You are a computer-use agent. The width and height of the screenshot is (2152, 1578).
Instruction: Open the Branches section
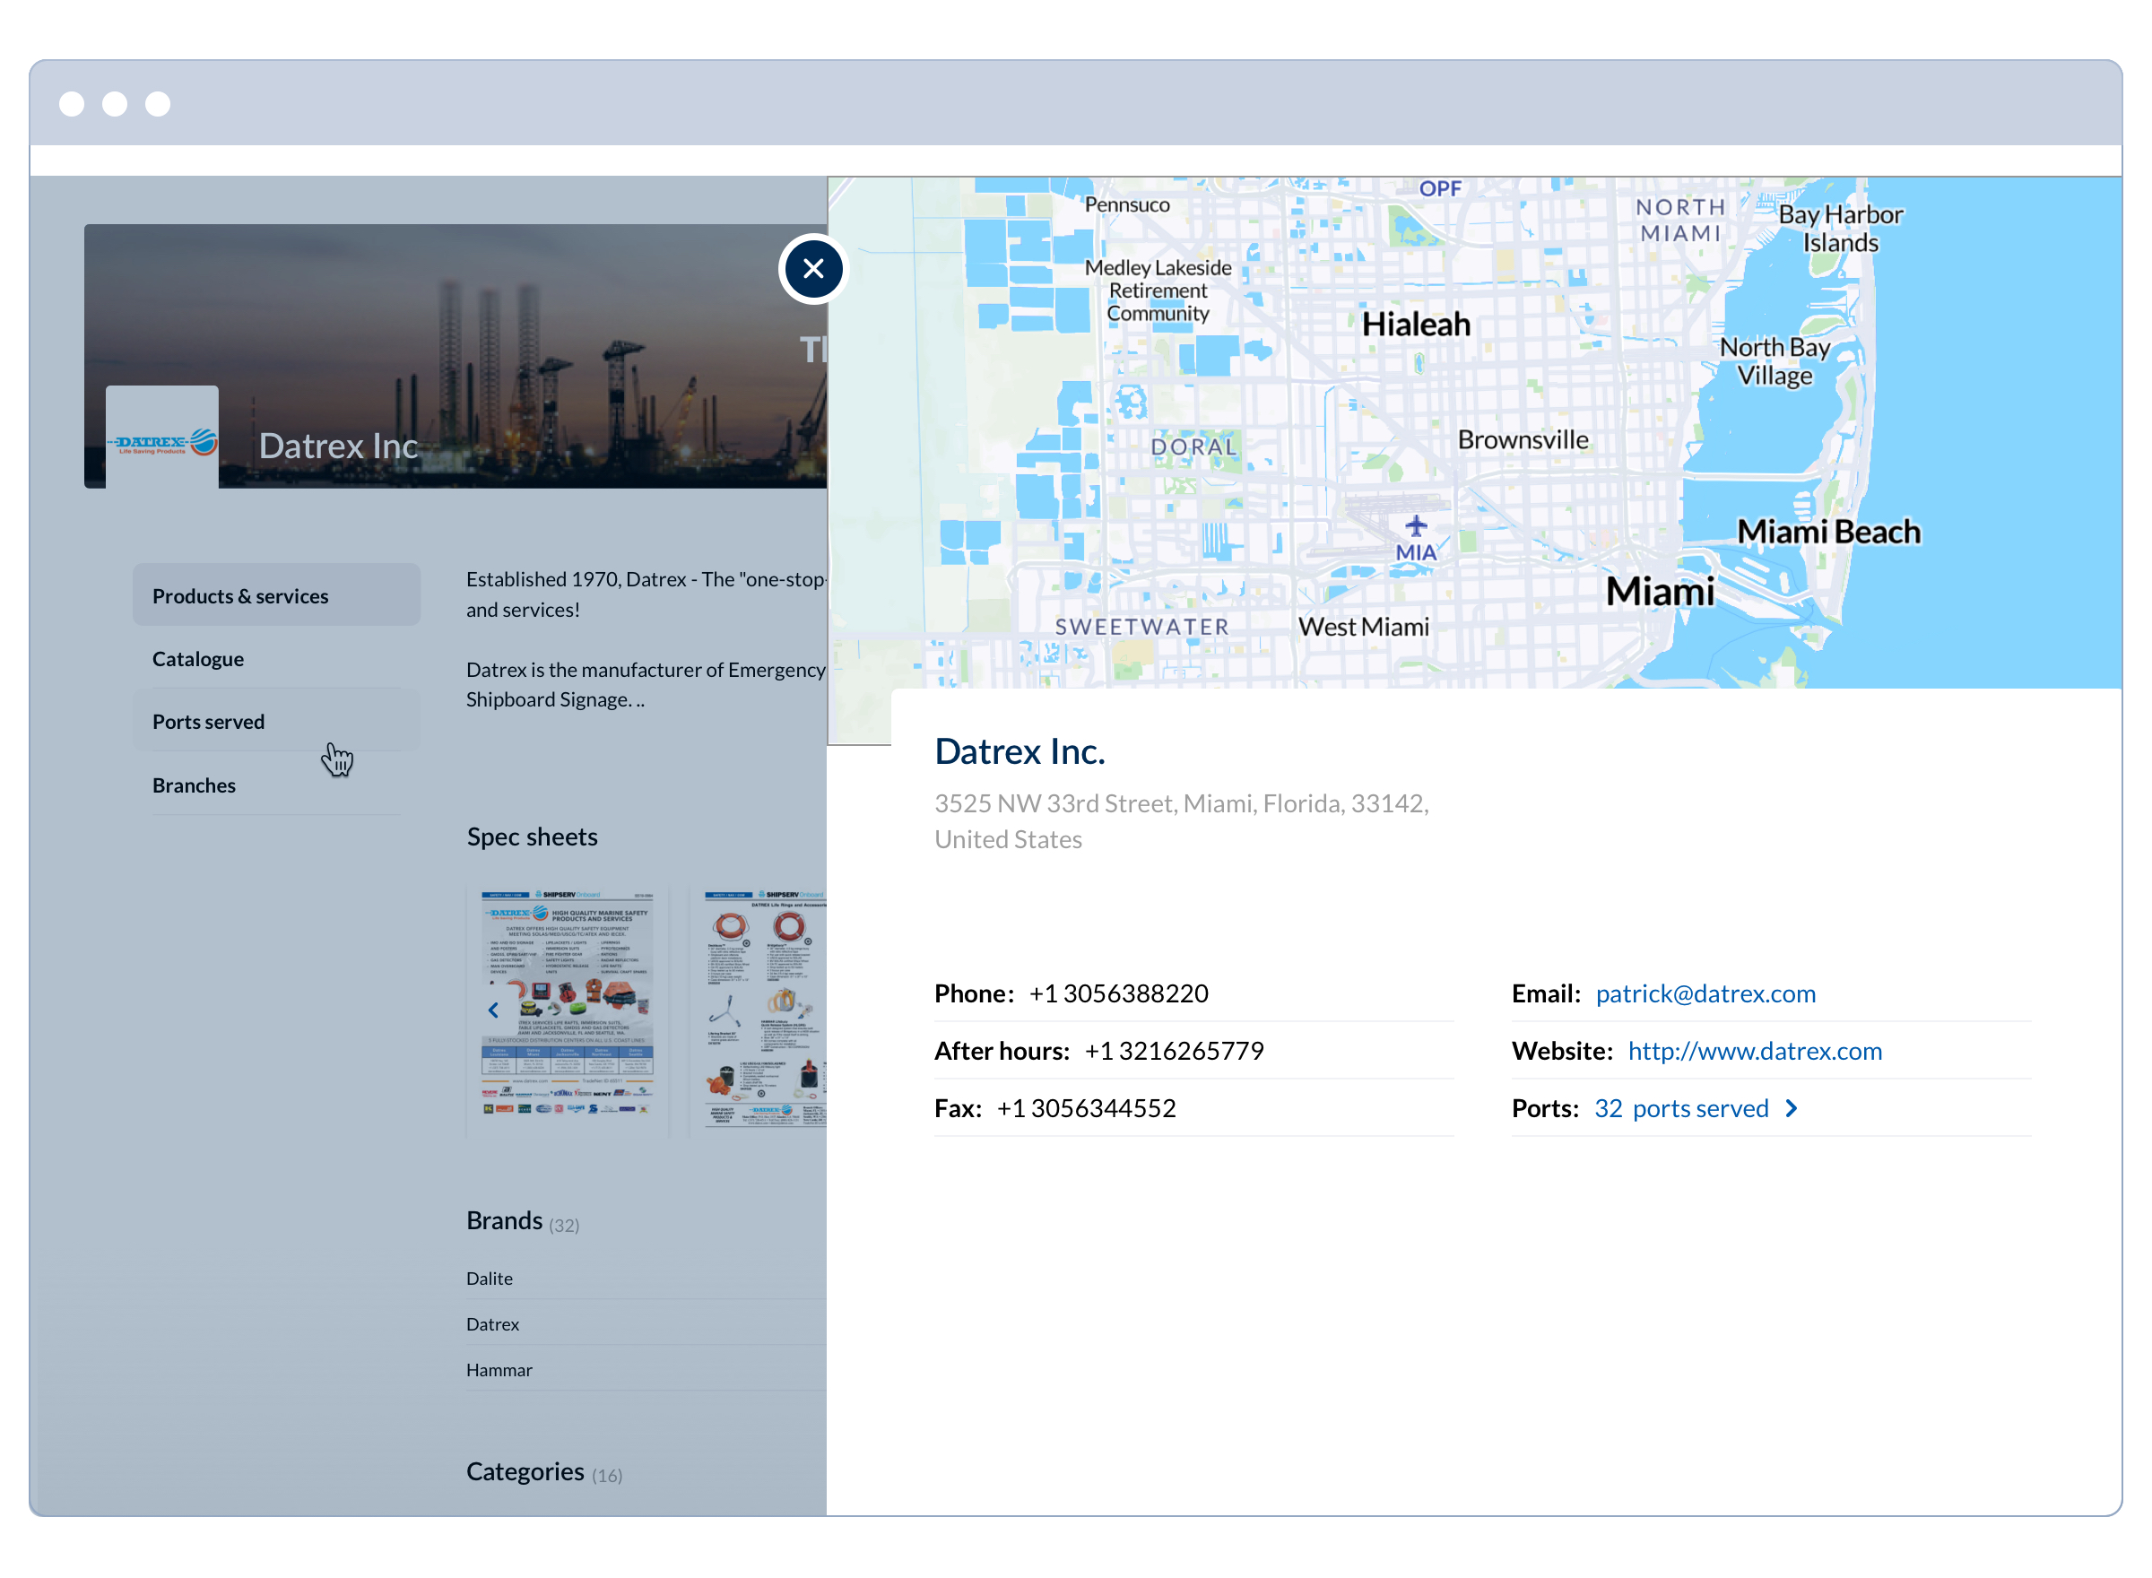point(194,785)
